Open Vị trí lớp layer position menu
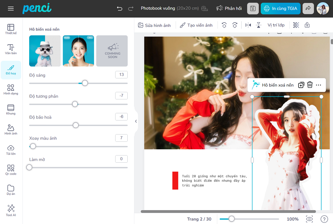This screenshot has height=224, width=333. pos(276,25)
